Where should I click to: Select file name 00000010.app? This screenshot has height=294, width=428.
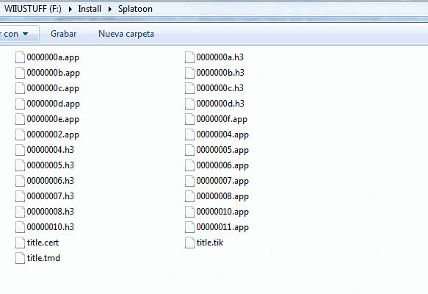pyautogui.click(x=222, y=212)
